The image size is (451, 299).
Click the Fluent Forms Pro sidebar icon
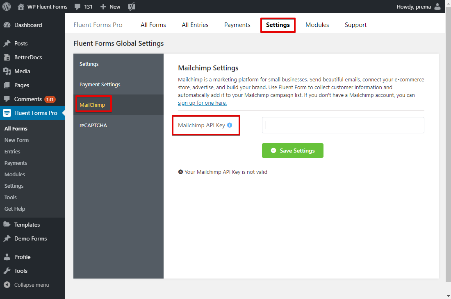7,113
